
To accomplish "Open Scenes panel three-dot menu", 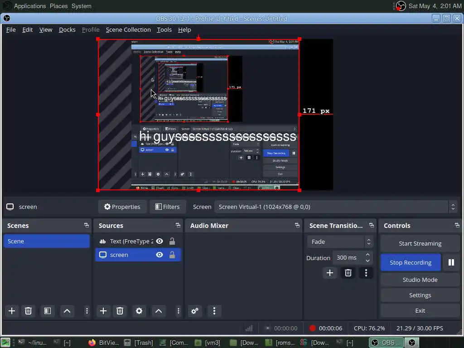I will 87,311.
